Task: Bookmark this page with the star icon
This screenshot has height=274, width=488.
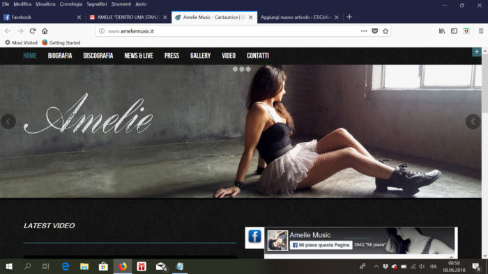Action: click(x=386, y=31)
